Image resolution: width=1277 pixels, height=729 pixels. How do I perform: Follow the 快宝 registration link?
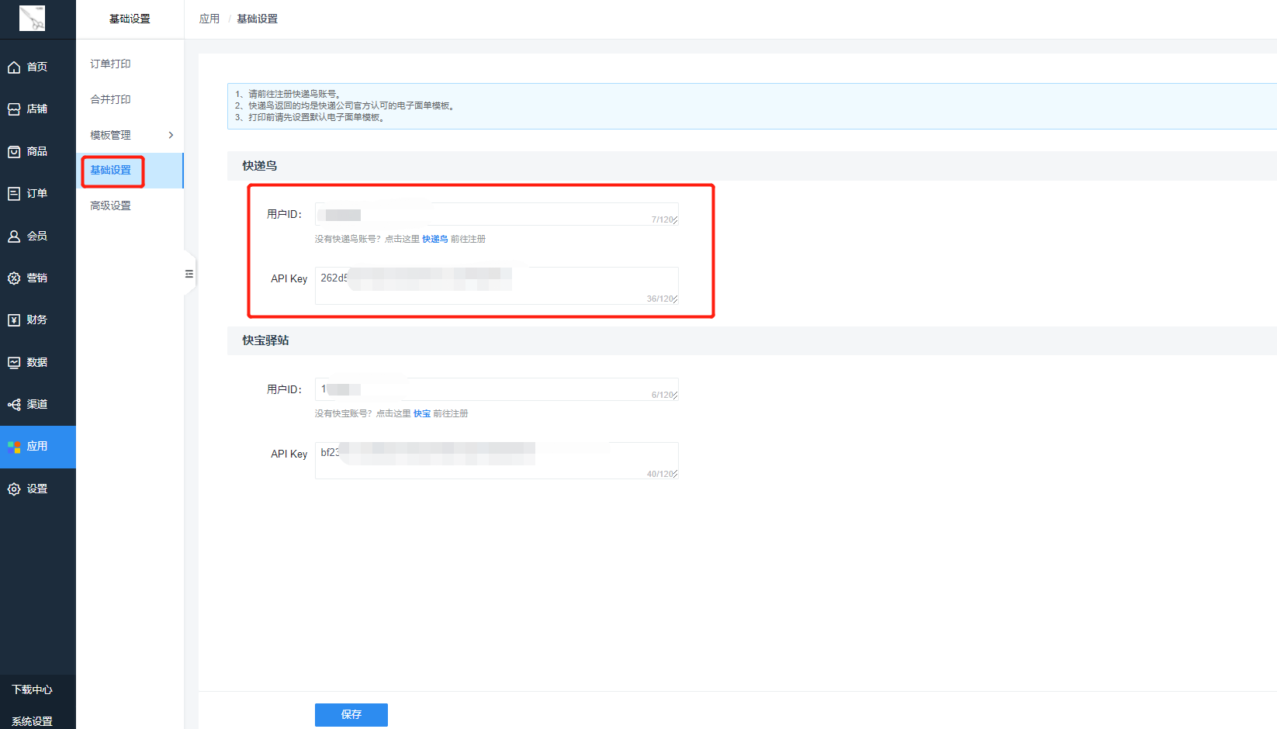[x=421, y=413]
